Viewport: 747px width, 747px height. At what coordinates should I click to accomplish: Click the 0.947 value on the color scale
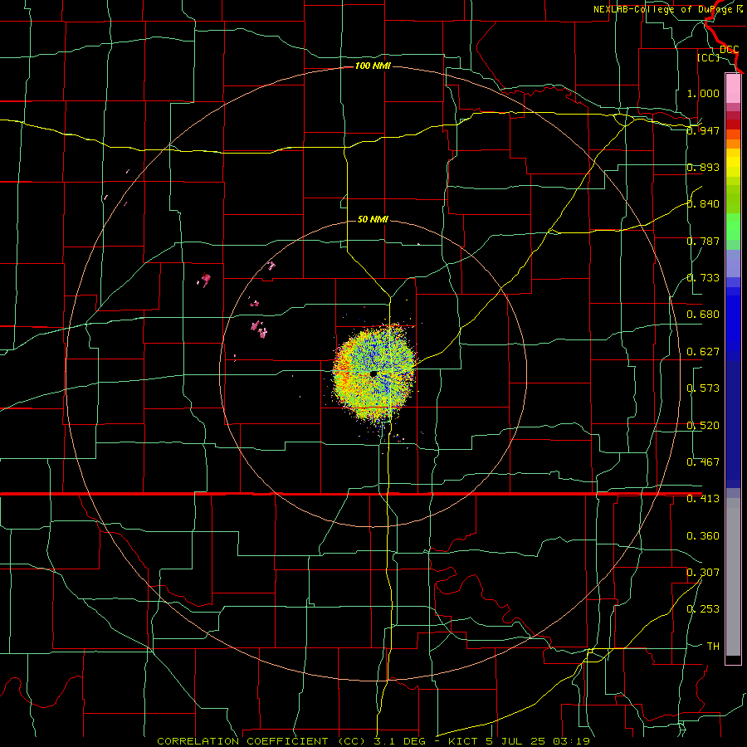(x=703, y=130)
